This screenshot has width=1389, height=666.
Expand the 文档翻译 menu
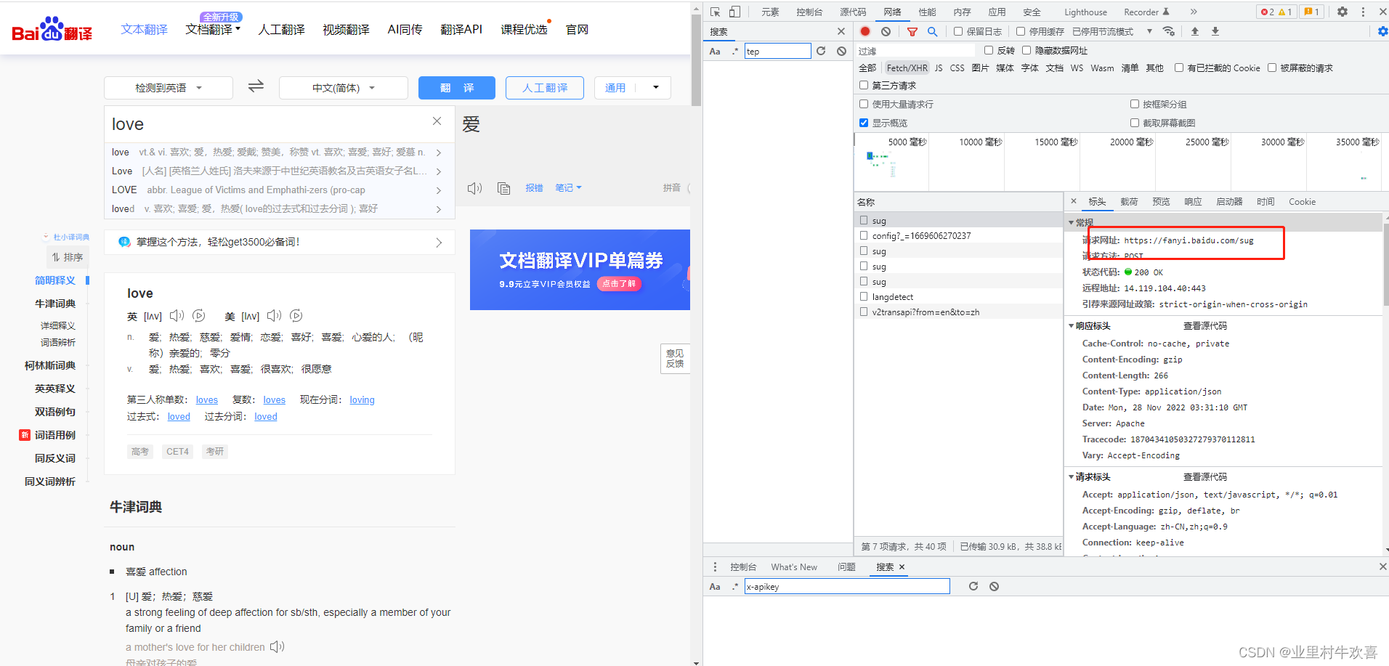coord(213,29)
